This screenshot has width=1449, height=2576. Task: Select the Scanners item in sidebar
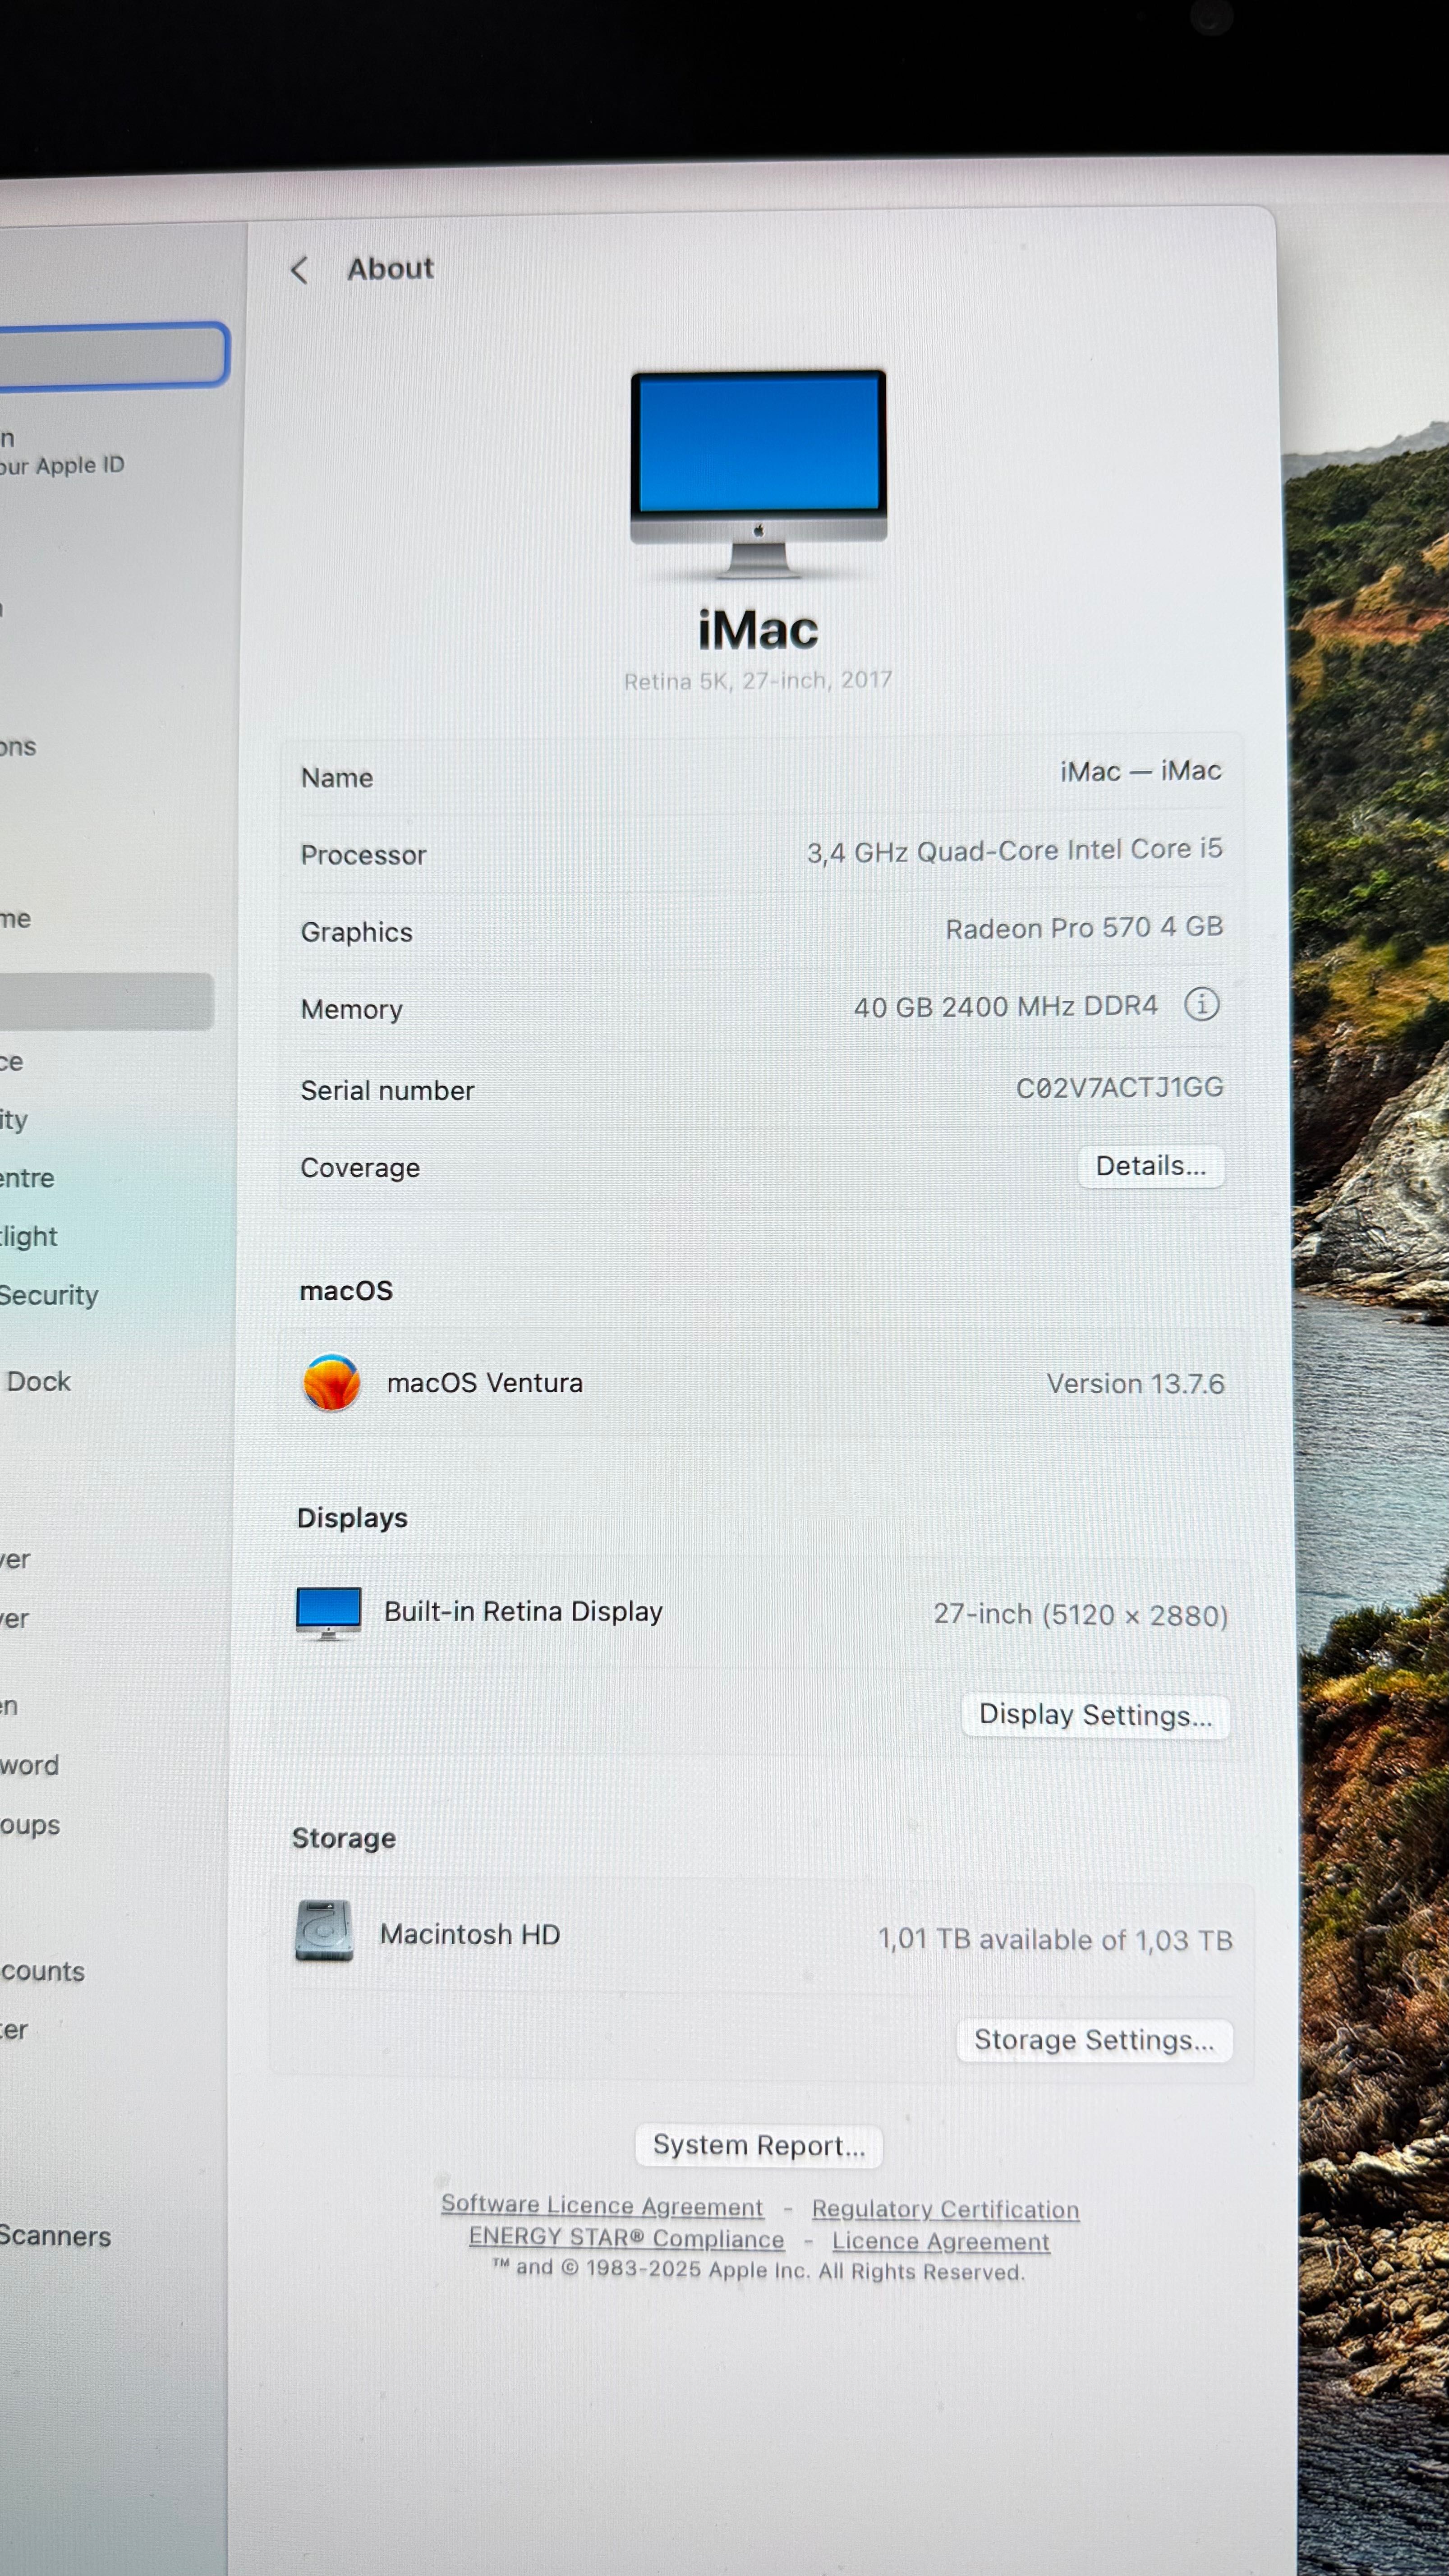pos(54,2237)
